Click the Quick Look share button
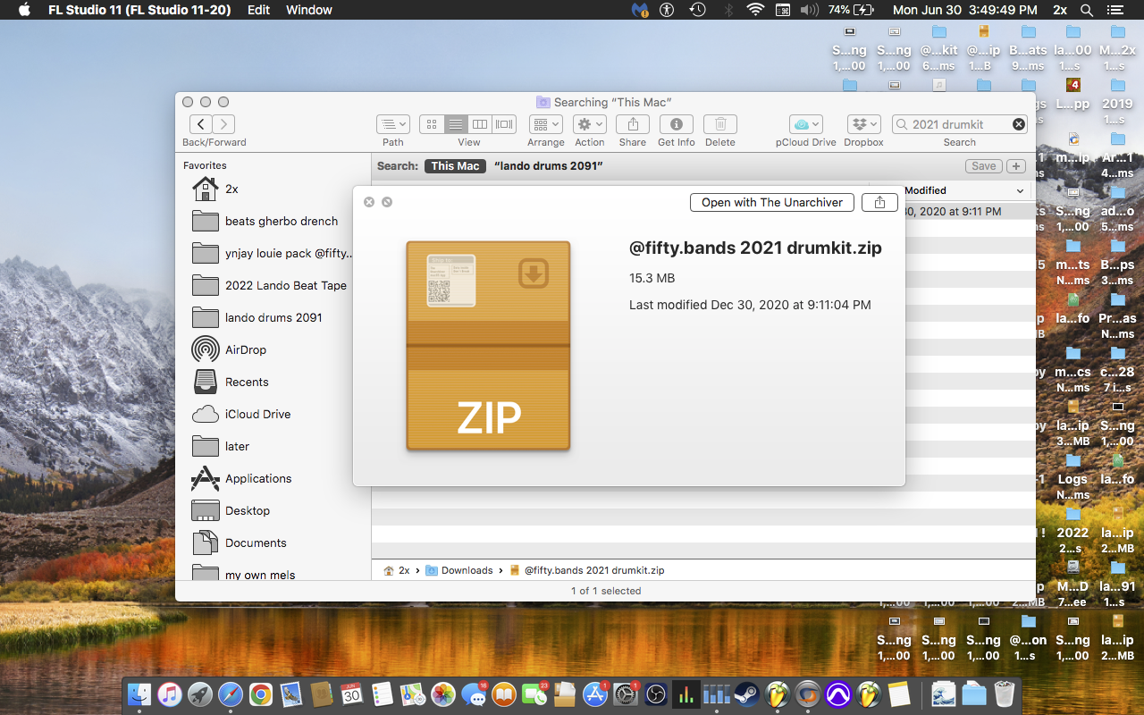 [879, 203]
